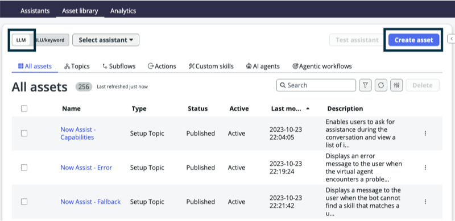Go to the Analytics tab
The width and height of the screenshot is (455, 221).
point(123,11)
